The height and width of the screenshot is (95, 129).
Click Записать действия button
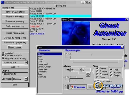tap(15, 12)
